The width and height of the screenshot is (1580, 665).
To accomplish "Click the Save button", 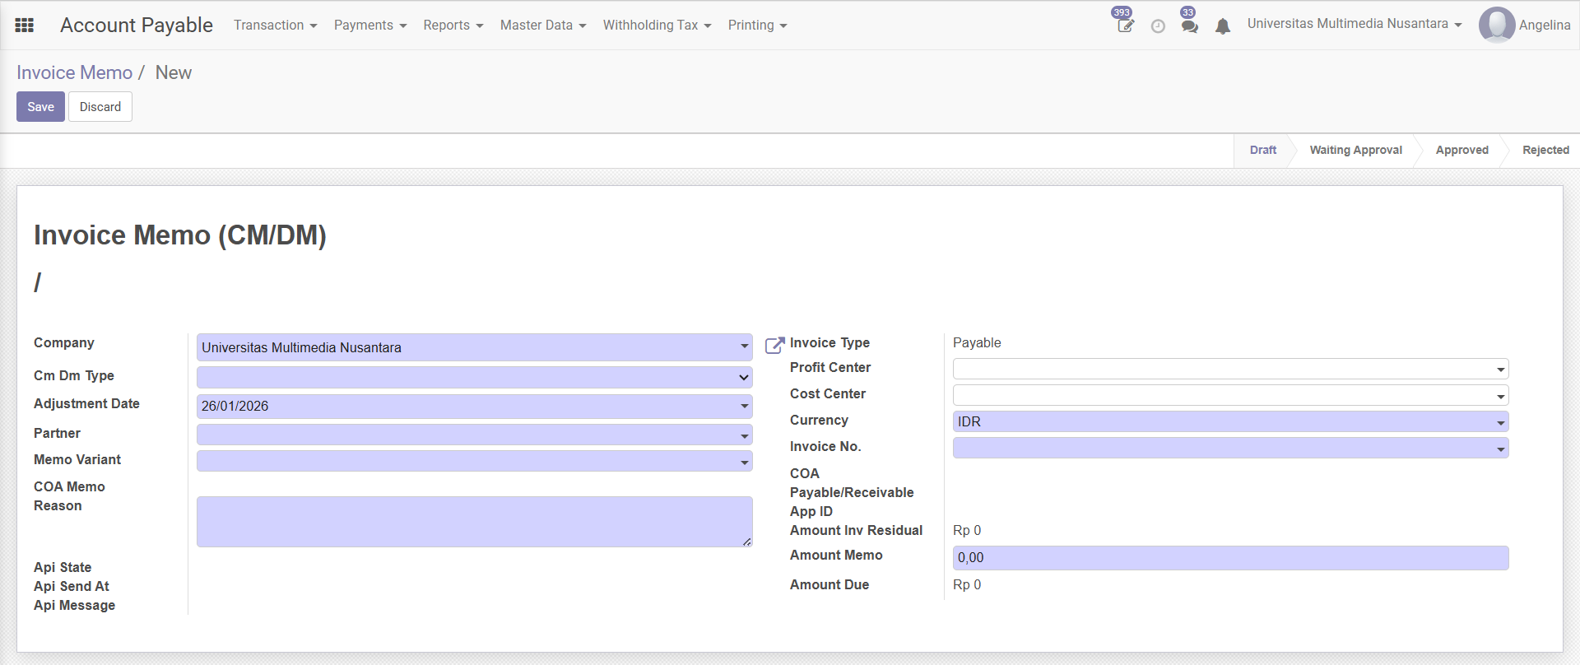I will 40,107.
